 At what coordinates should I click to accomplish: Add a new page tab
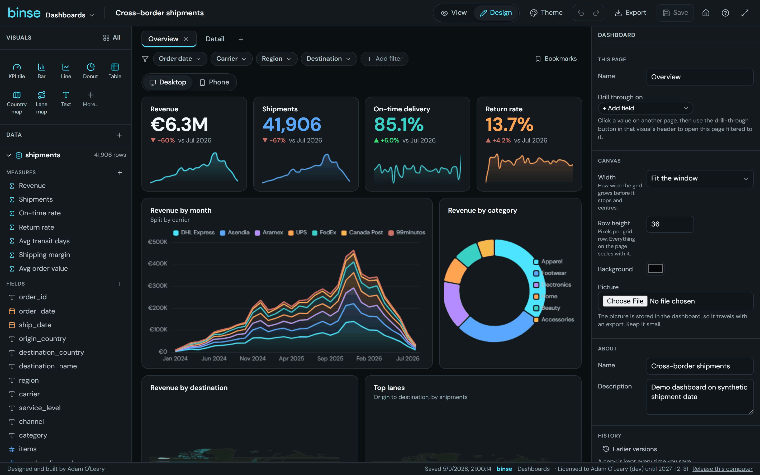[241, 39]
